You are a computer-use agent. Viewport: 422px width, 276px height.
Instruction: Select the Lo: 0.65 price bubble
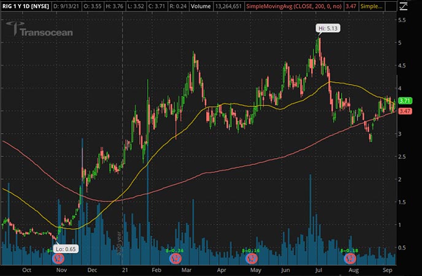tap(66, 249)
